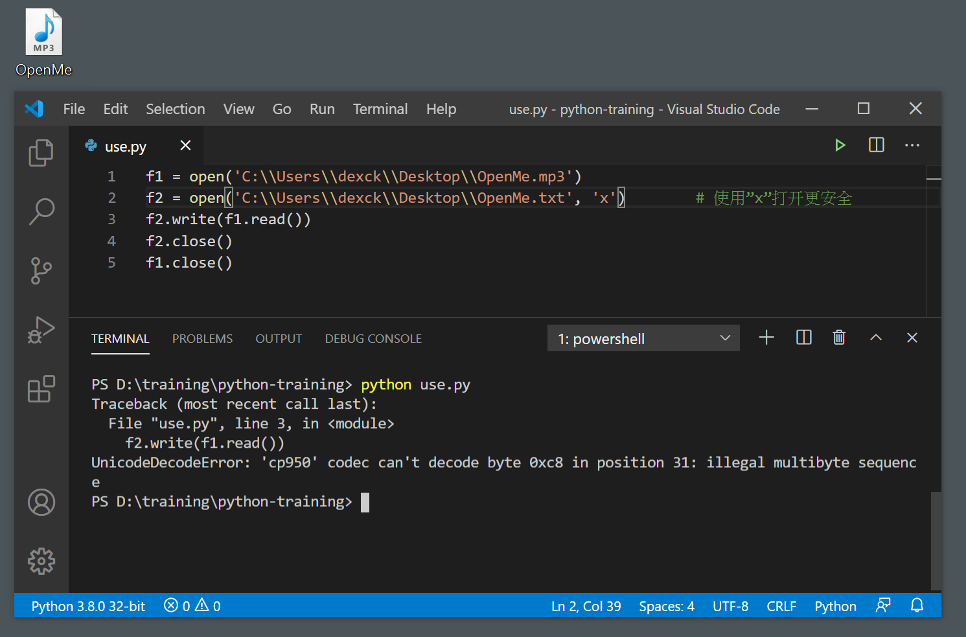Select the Python language mode
Screen dimensions: 966x637
pos(835,606)
